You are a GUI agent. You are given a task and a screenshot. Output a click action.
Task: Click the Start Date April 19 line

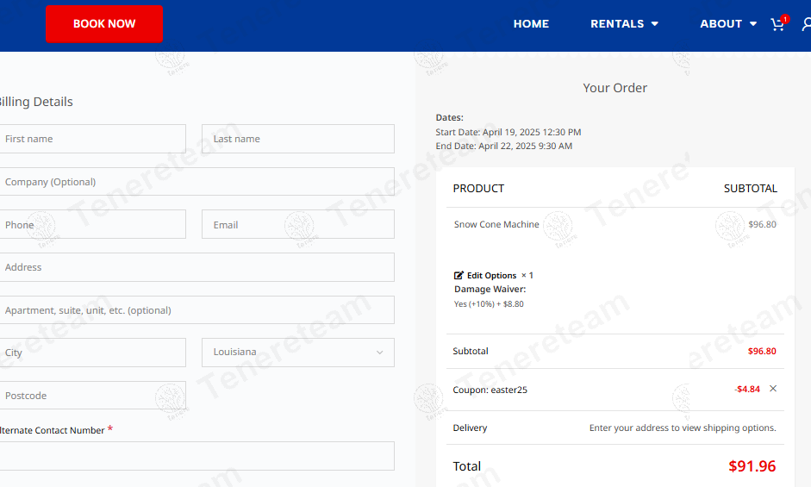[x=508, y=132]
